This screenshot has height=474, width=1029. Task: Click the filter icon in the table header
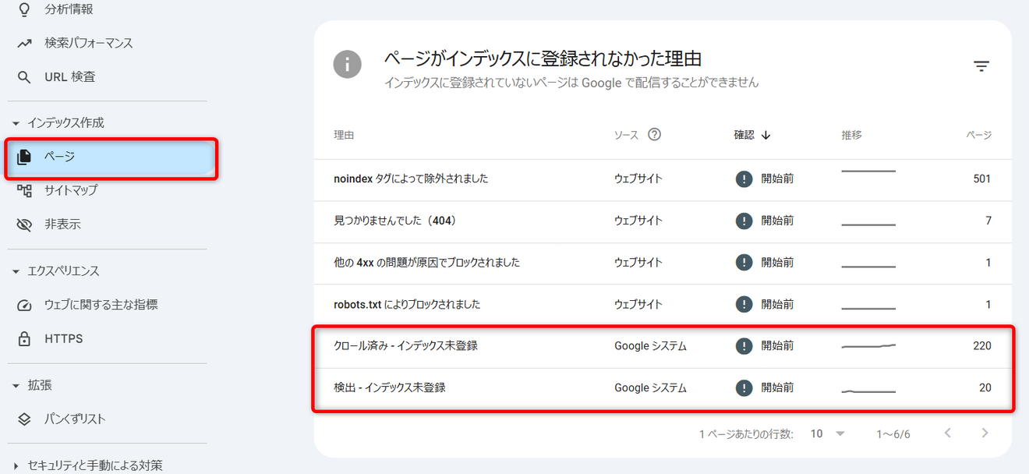click(981, 66)
